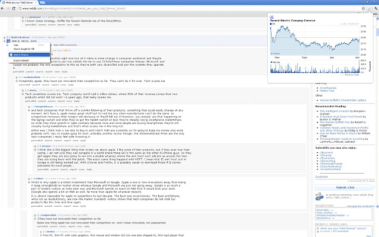The width and height of the screenshot is (379, 237).
Task: Upvote the 'I know! Great strategy' comment
Action: click(23, 18)
